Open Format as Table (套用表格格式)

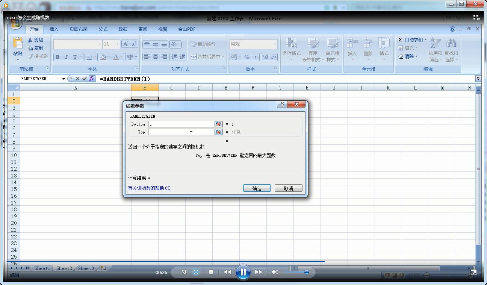pyautogui.click(x=313, y=50)
